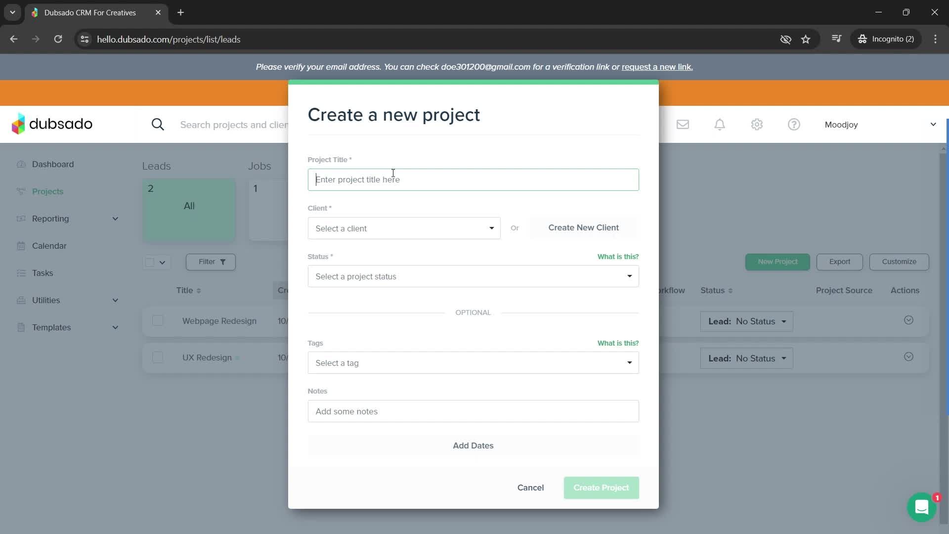Open the Select a client dropdown

click(404, 228)
